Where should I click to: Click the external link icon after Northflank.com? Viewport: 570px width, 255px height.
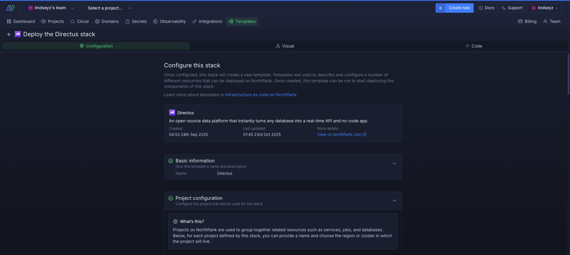[365, 134]
